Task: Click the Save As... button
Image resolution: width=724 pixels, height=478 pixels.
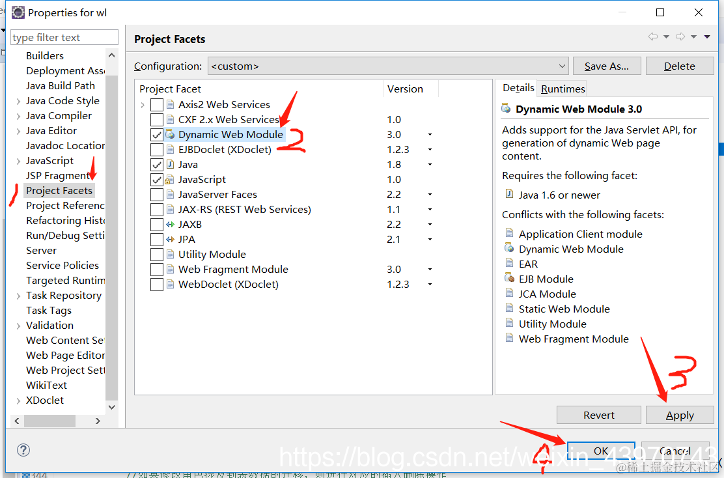Action: tap(607, 66)
